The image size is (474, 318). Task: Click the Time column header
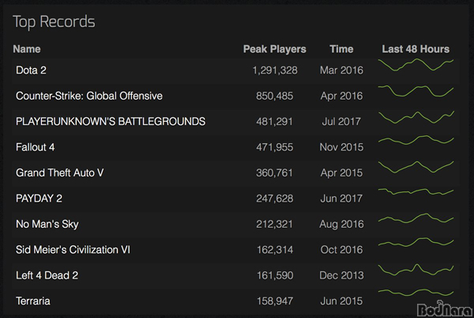pos(341,49)
